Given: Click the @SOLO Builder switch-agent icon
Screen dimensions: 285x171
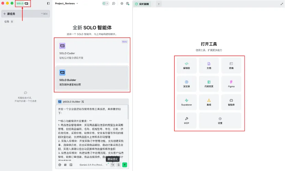Looking at the screenshot, I should click(83, 102).
